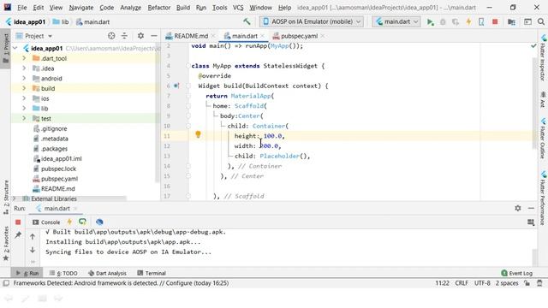This screenshot has width=548, height=308.
Task: Expand the lib folder in tree
Action: pyautogui.click(x=24, y=109)
